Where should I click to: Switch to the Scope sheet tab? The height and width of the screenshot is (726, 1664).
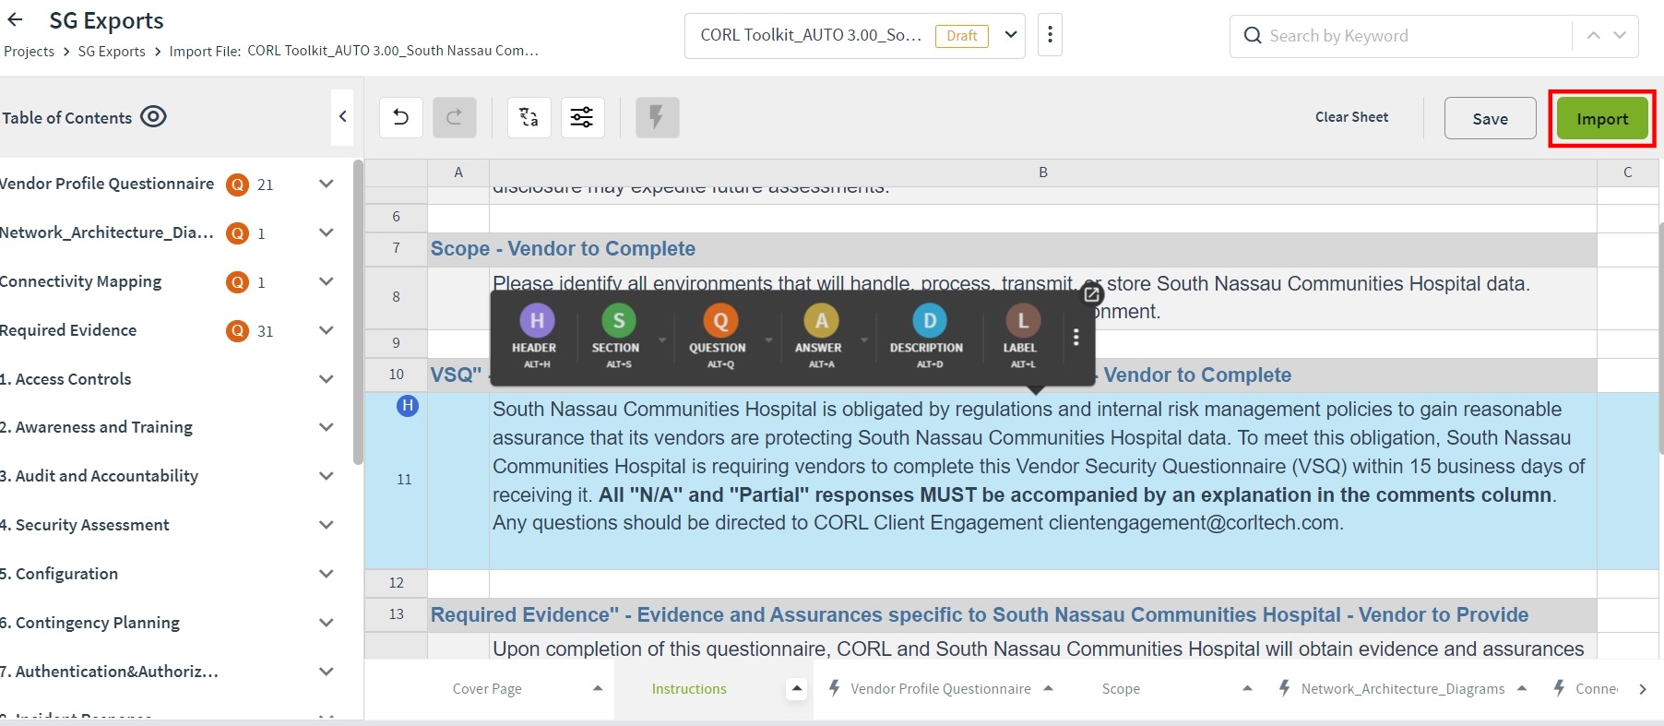[1121, 689]
